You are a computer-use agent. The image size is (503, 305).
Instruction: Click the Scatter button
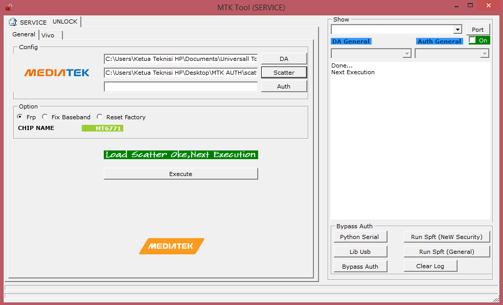click(x=284, y=73)
